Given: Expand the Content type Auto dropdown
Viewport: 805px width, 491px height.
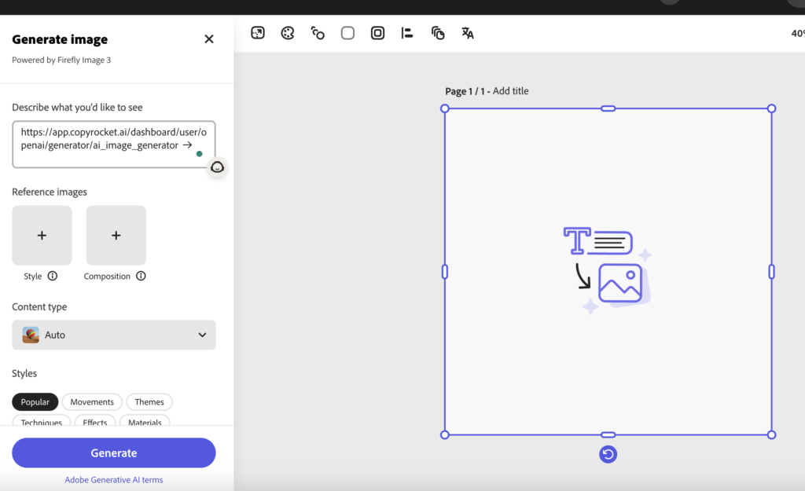Looking at the screenshot, I should [114, 335].
